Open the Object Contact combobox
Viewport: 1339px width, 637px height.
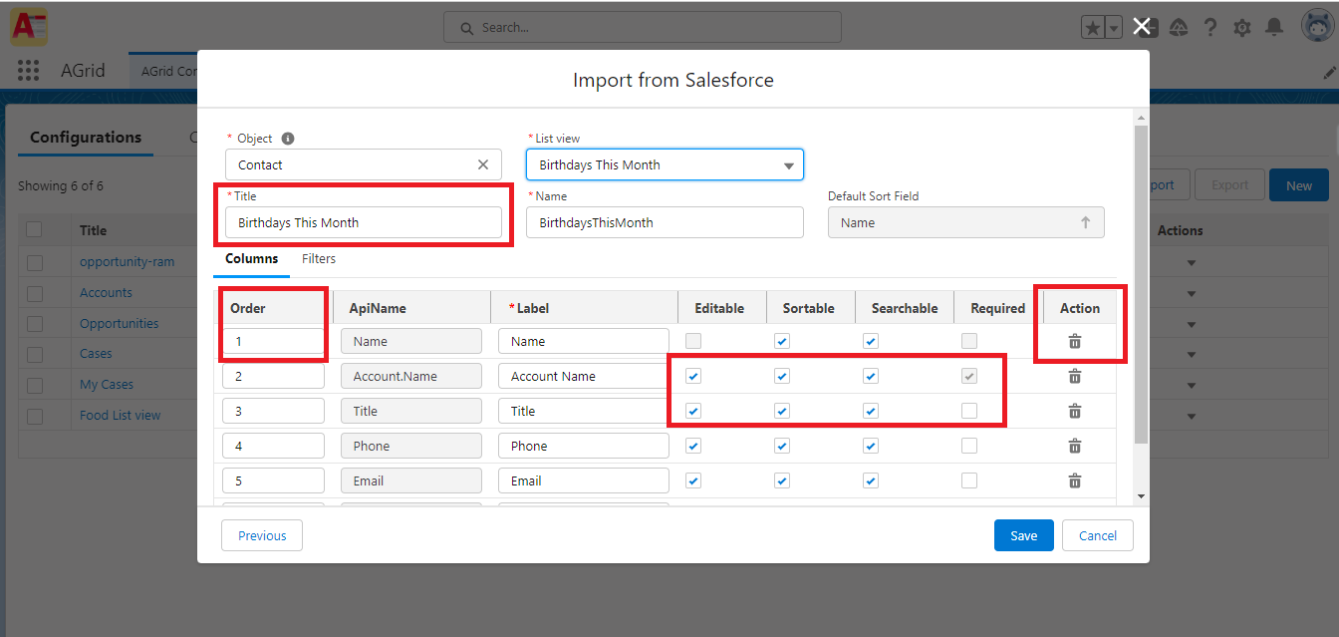pos(363,164)
